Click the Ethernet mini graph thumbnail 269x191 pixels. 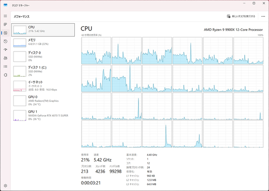pyautogui.click(x=20, y=86)
